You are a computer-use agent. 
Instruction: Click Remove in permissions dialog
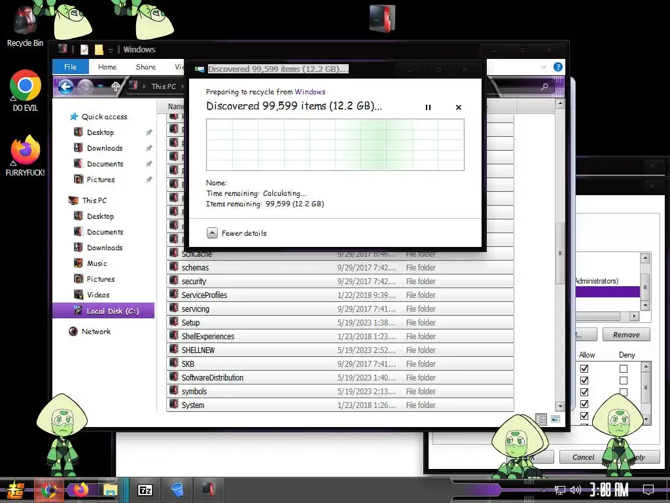pos(626,335)
